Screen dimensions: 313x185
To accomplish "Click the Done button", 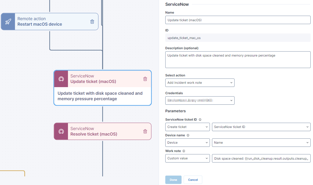I will pyautogui.click(x=173, y=180).
